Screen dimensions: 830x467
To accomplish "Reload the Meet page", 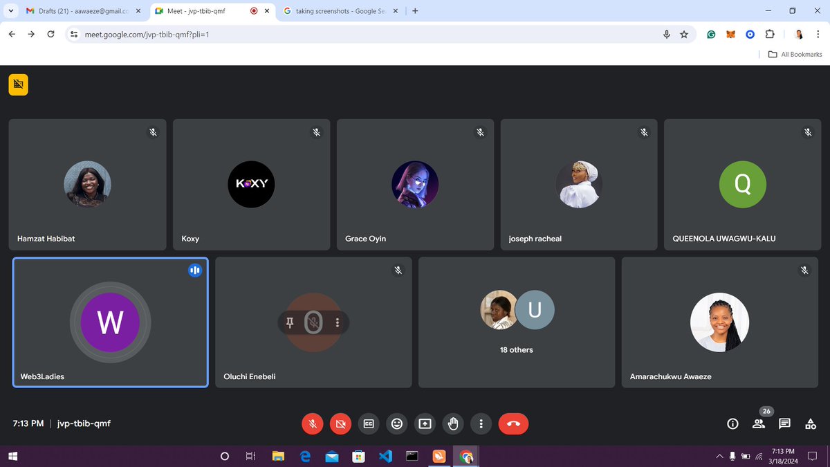I will coord(50,34).
